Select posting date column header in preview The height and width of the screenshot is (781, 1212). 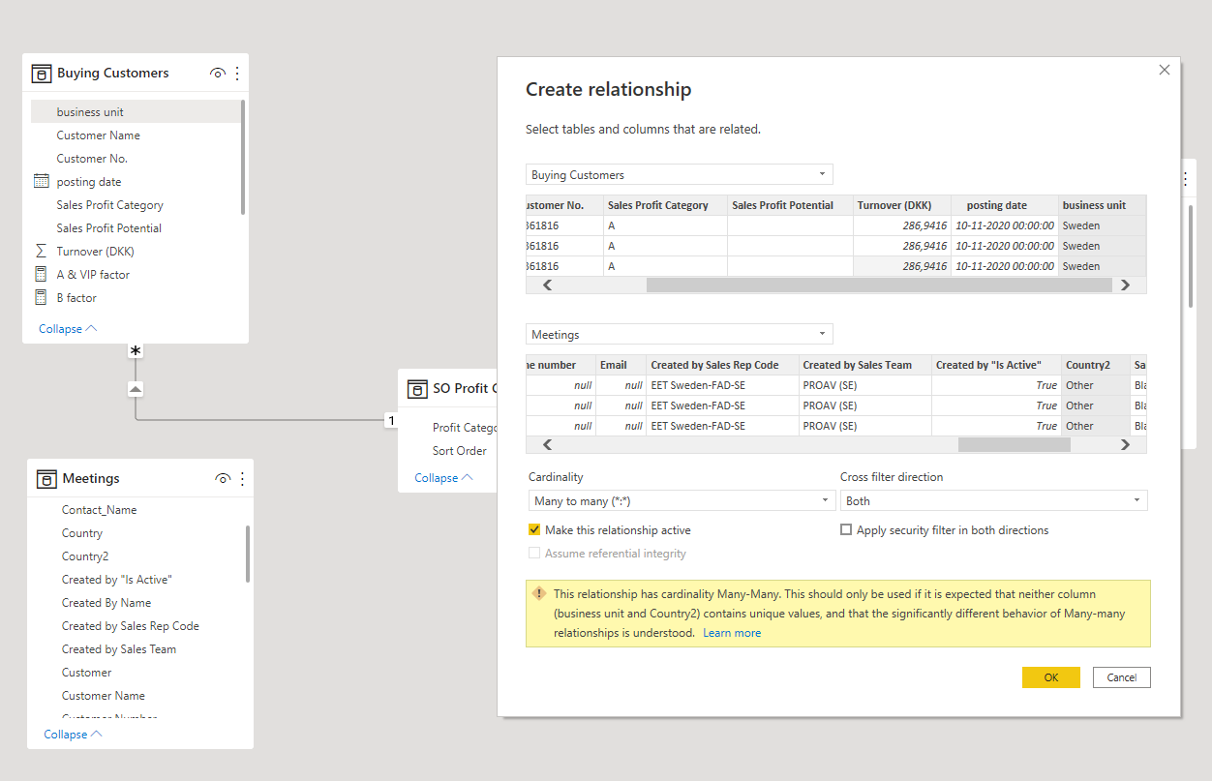click(1004, 205)
